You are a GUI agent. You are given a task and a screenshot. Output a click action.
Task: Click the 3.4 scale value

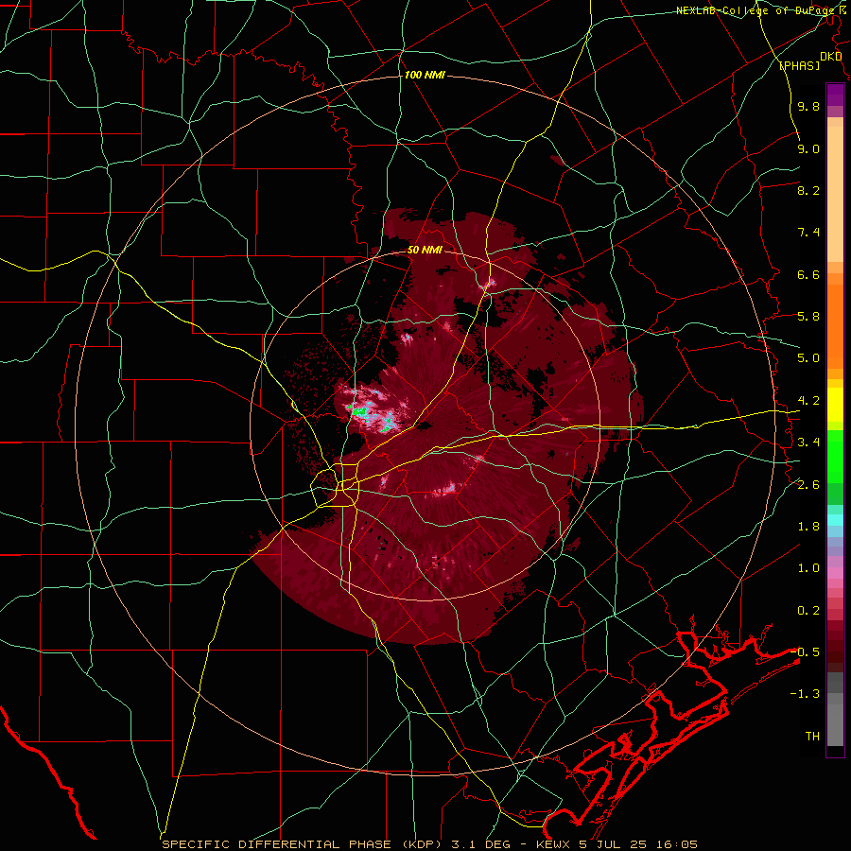click(x=808, y=443)
